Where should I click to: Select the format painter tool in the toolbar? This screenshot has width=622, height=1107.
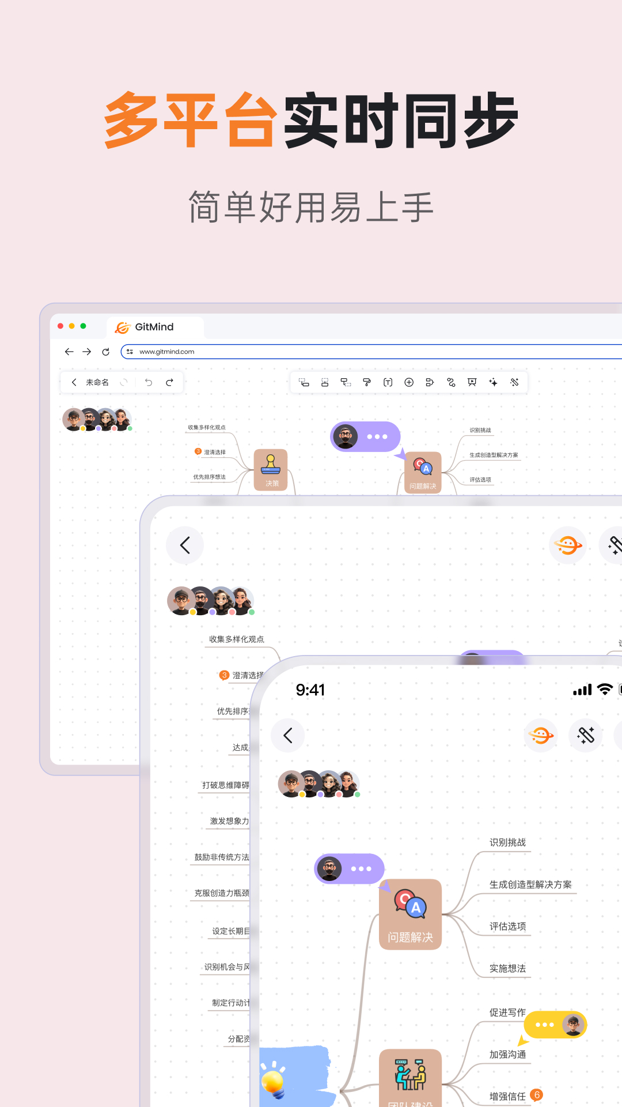tap(367, 382)
